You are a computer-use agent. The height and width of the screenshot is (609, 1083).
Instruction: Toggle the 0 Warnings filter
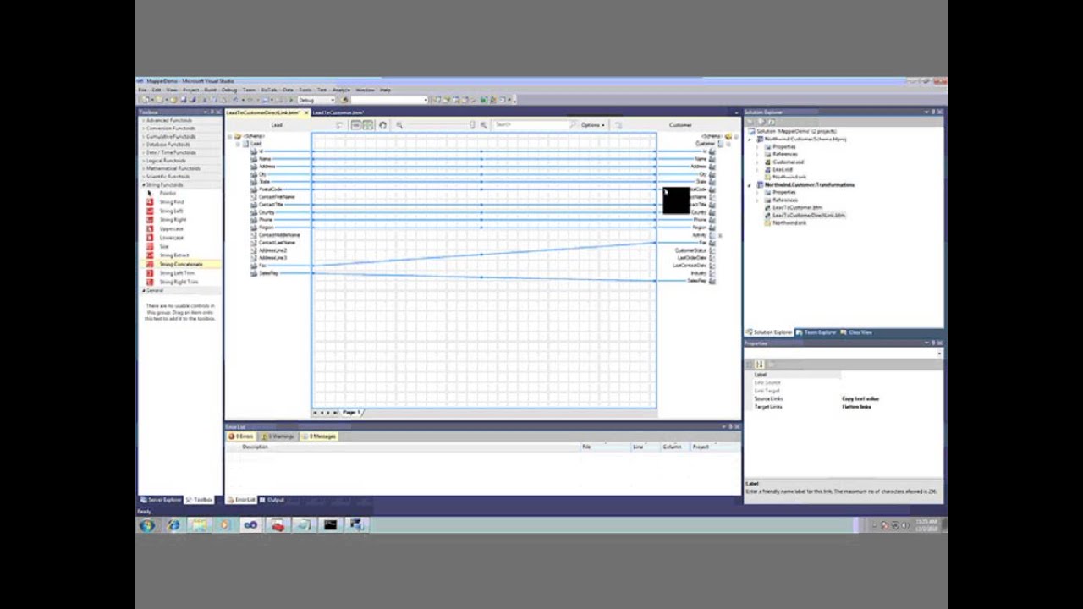[278, 436]
